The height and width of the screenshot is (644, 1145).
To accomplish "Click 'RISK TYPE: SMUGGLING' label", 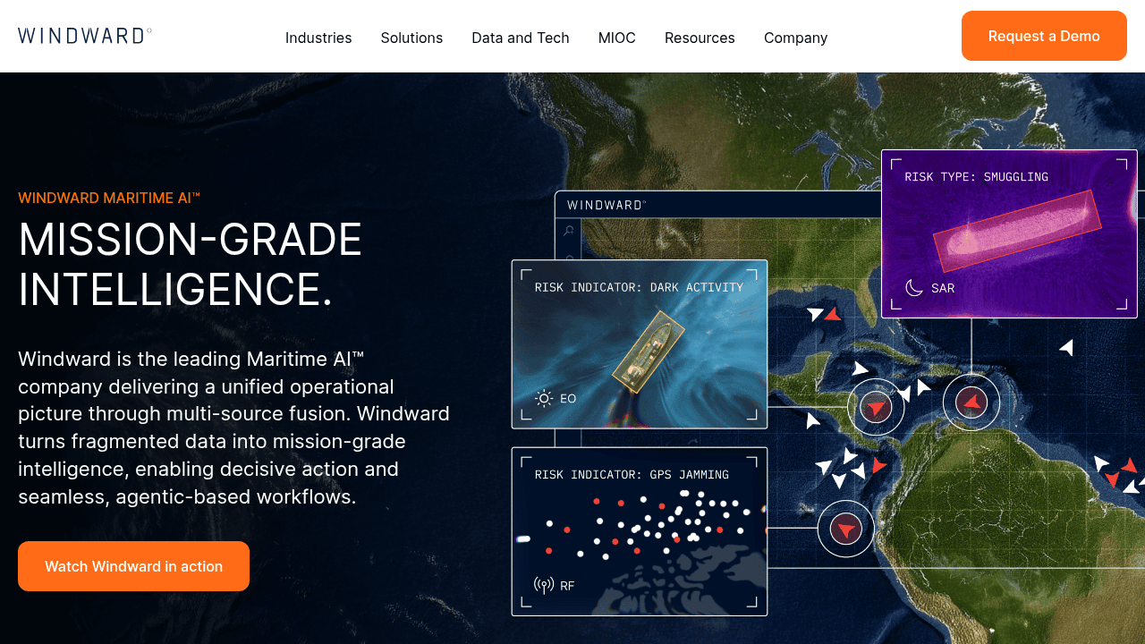I will (976, 177).
